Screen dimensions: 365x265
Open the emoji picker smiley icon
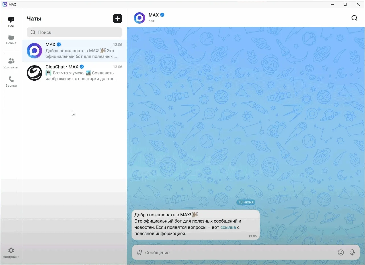click(341, 252)
